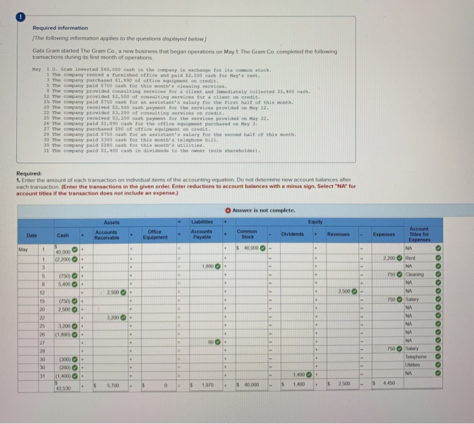The height and width of the screenshot is (424, 474).
Task: Click the Equity header label
Action: (316, 221)
